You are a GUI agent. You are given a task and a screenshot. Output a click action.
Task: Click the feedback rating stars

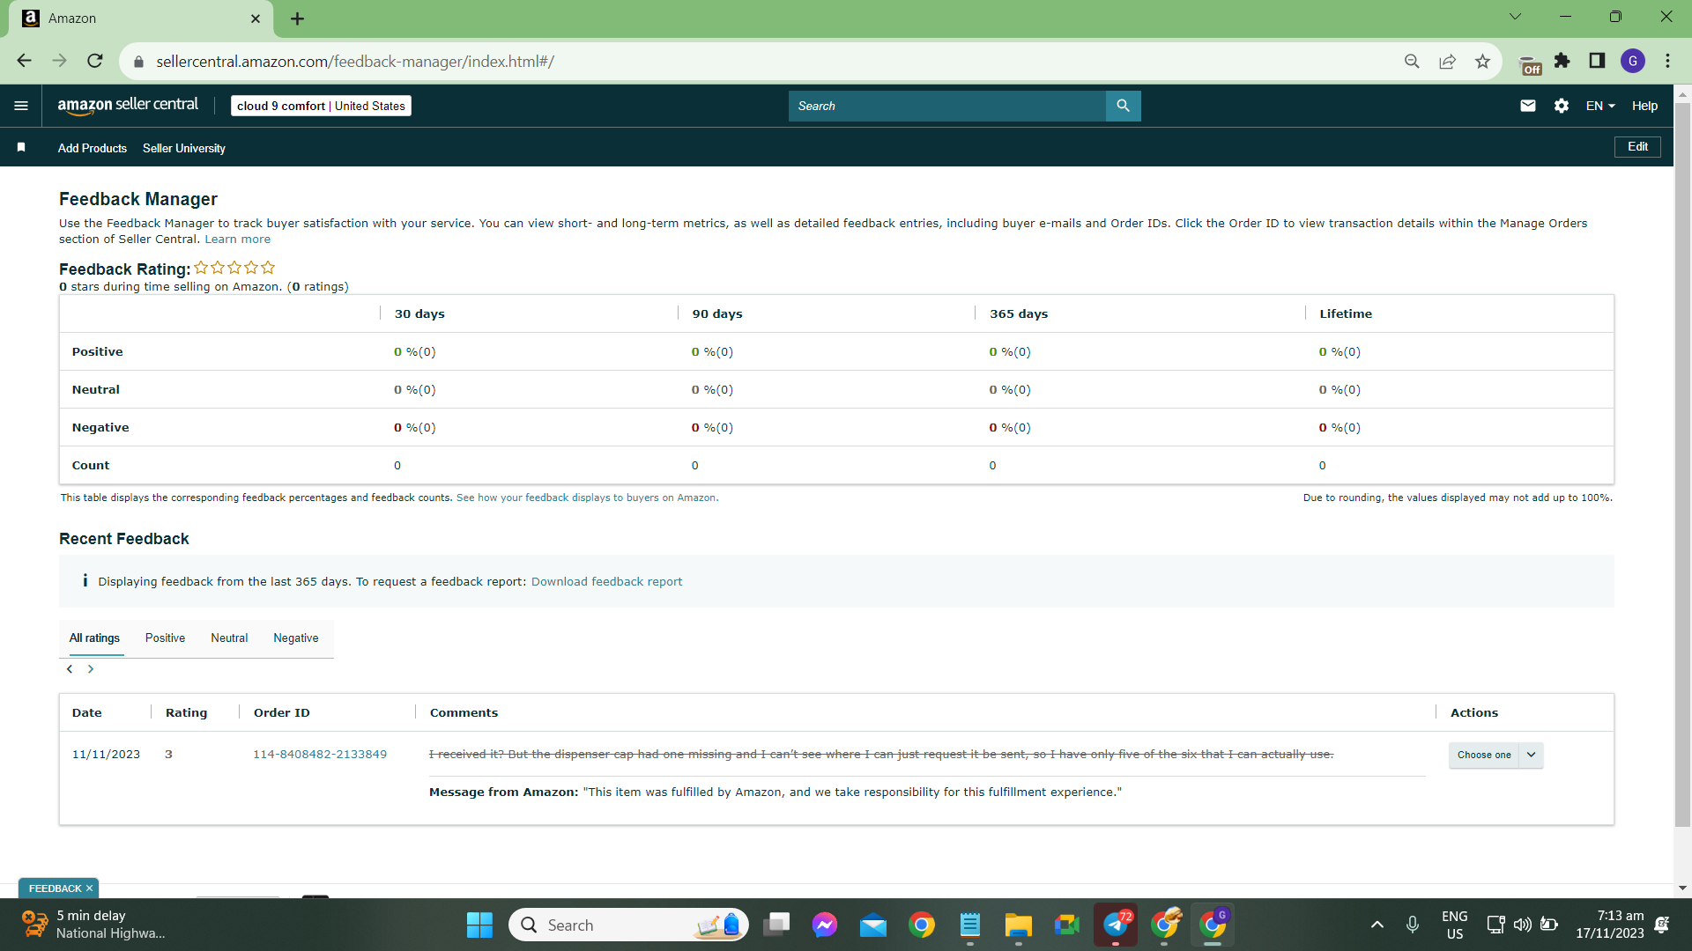point(234,268)
